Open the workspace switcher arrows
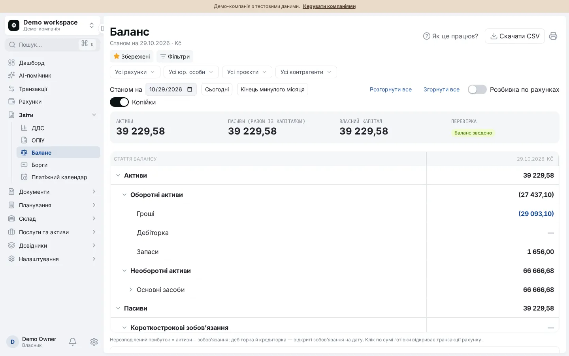 click(x=92, y=25)
